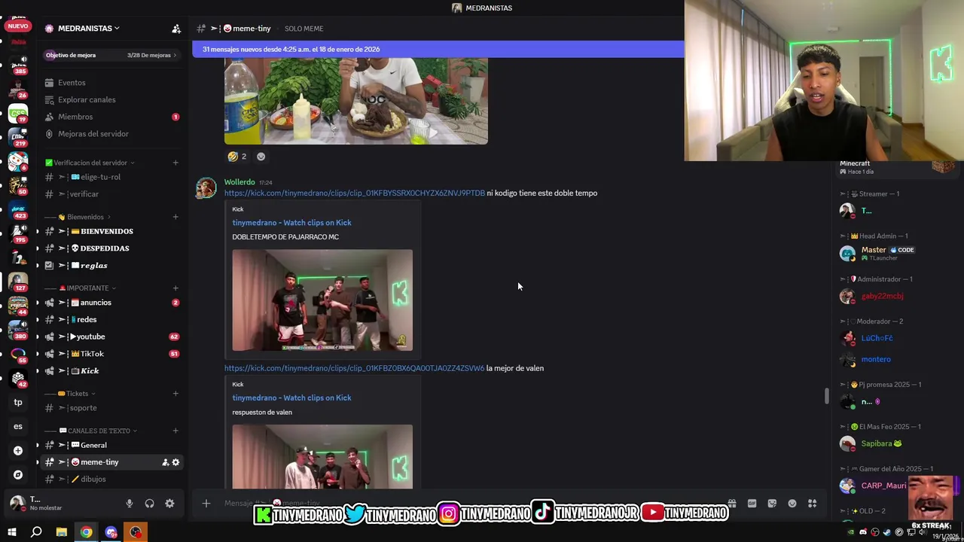Add a server with the plus icon
The width and height of the screenshot is (964, 542).
[18, 451]
